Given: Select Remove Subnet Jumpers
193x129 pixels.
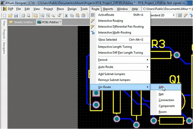Looking at the screenshot, I should [120, 80].
